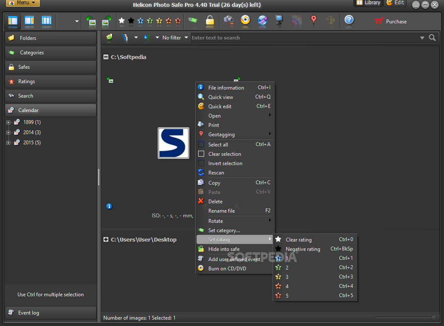Open the Search panel
This screenshot has height=326, width=444.
pos(51,96)
